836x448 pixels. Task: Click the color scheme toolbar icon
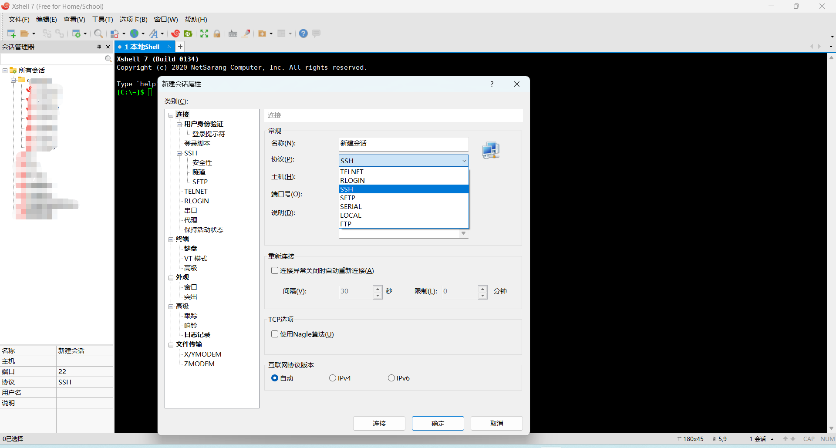[115, 34]
